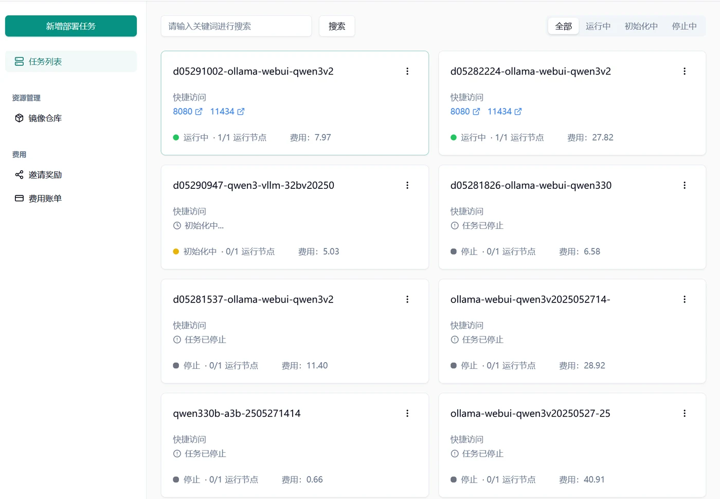720x499 pixels.
Task: Click the title d05290947-qwen3-vllm-32bv20250
Action: 254,185
